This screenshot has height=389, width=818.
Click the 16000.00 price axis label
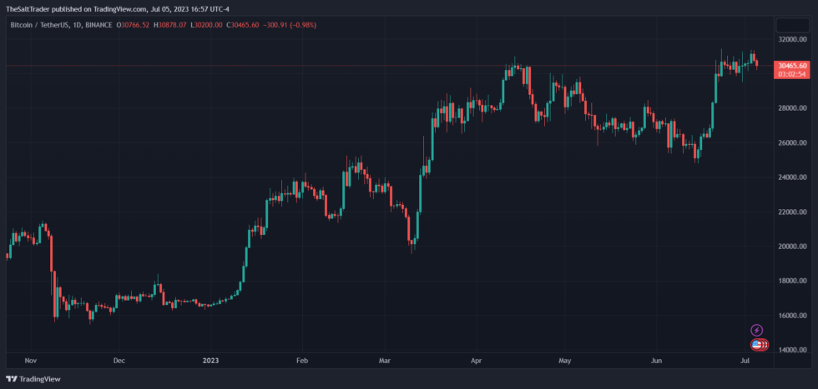pos(791,316)
